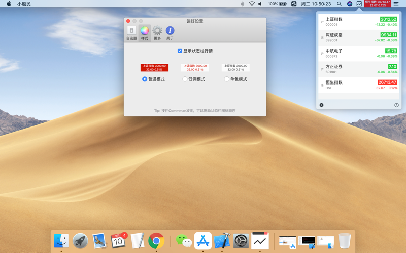406x253 pixels.
Task: Open System Preferences in the Dock
Action: [241, 241]
